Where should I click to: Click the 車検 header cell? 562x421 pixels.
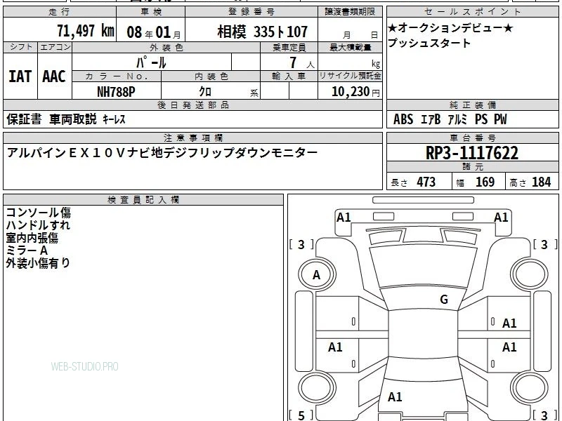pyautogui.click(x=151, y=12)
